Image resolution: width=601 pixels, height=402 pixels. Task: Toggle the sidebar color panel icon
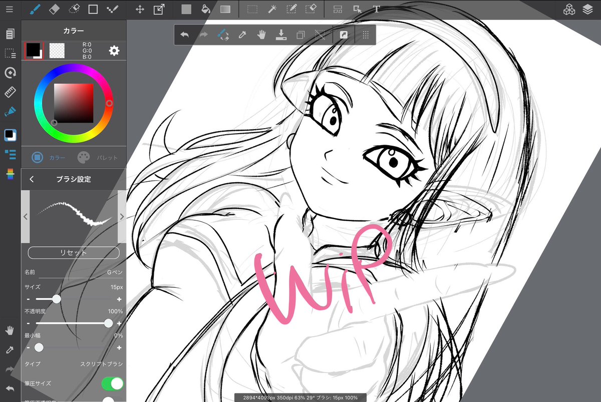(x=10, y=135)
